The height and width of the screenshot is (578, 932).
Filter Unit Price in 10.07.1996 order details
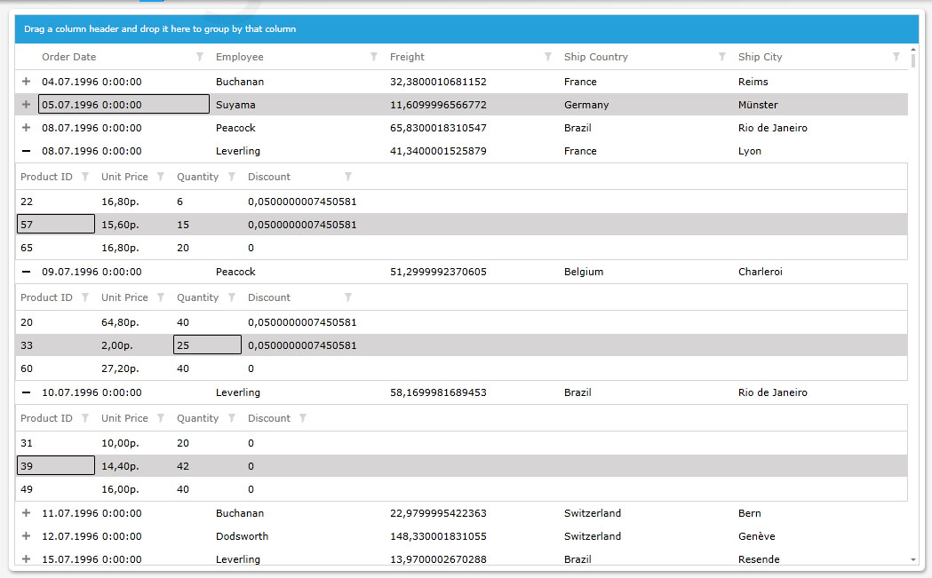pyautogui.click(x=161, y=418)
